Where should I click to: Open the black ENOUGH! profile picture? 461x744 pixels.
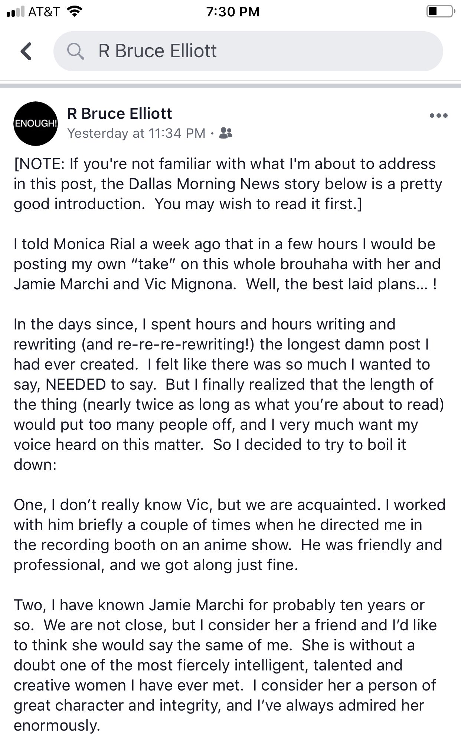click(36, 123)
